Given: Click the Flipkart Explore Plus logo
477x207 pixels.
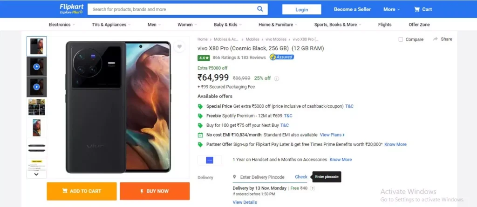Looking at the screenshot, I should [71, 9].
